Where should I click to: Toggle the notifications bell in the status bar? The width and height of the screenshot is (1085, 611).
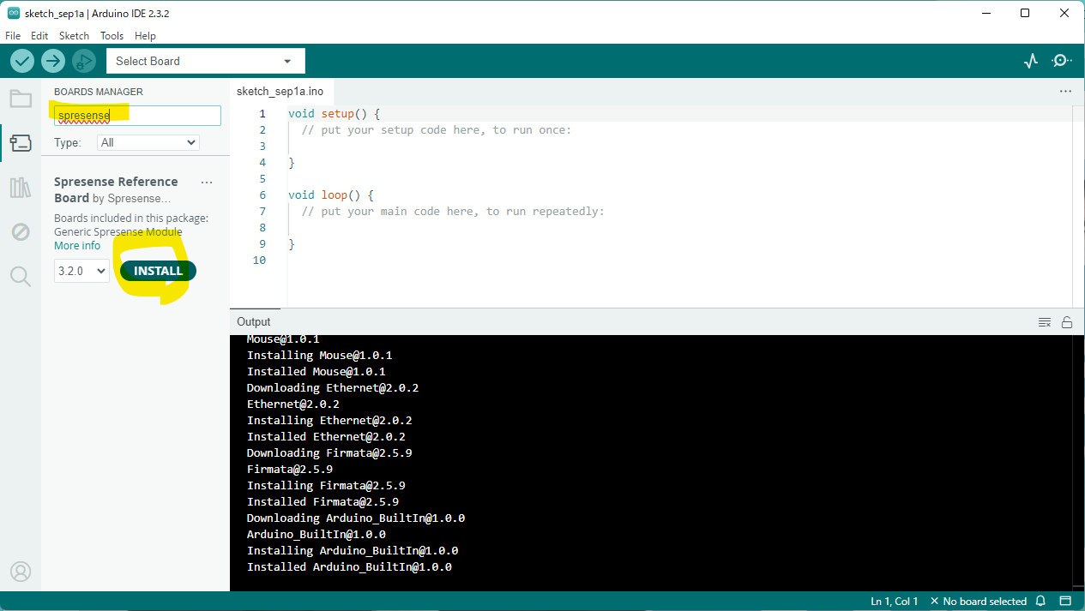tap(1039, 601)
